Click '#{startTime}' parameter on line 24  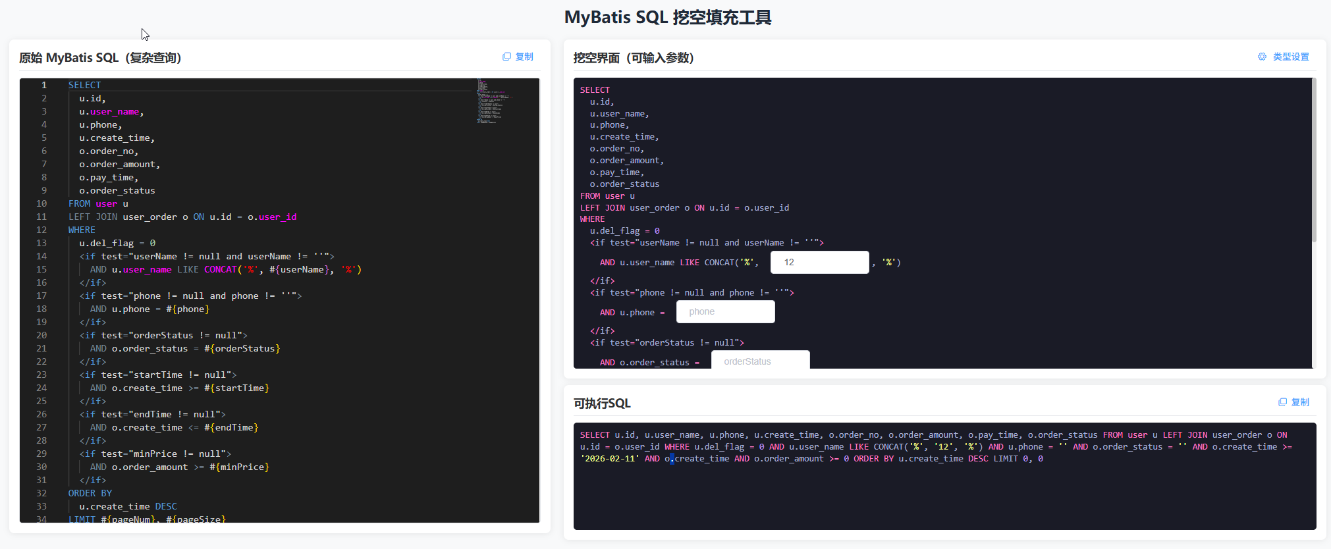(236, 388)
